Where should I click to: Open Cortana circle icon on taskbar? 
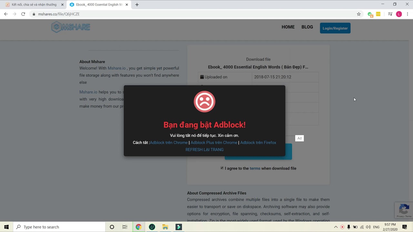tap(112, 227)
